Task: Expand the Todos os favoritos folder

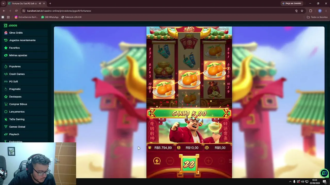Action: click(317, 17)
